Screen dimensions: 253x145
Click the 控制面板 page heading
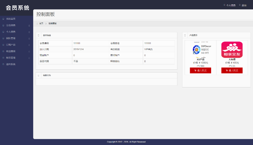click(46, 14)
